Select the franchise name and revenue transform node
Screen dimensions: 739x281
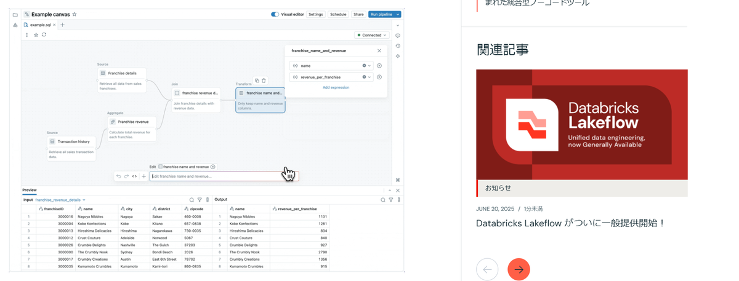pyautogui.click(x=260, y=100)
